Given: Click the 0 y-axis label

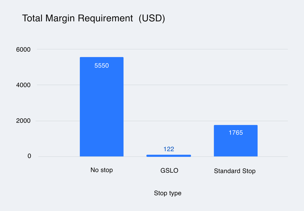Looking at the screenshot, I should [x=29, y=156].
